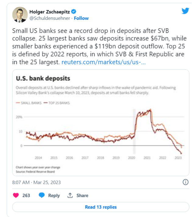Click the 263 likes count
This screenshot has width=192, height=217.
[x=26, y=195]
